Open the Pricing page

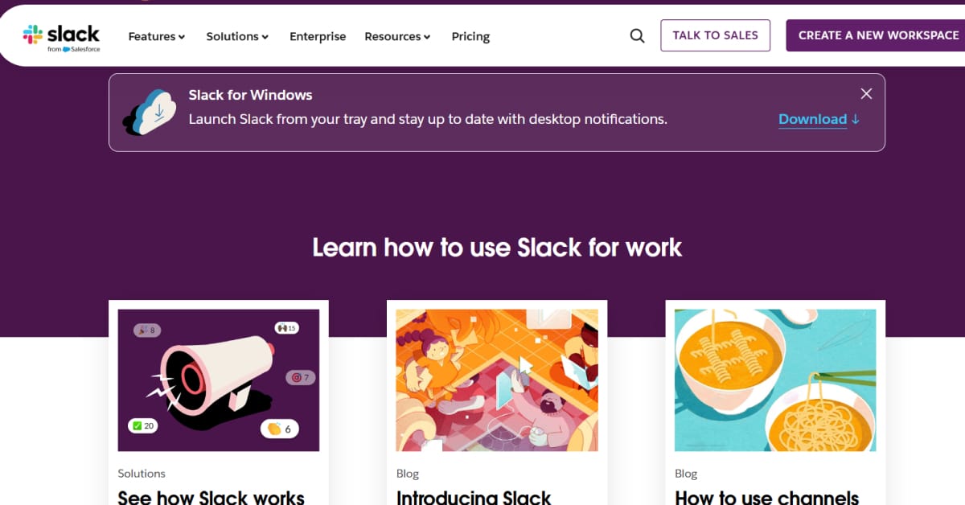click(x=470, y=36)
